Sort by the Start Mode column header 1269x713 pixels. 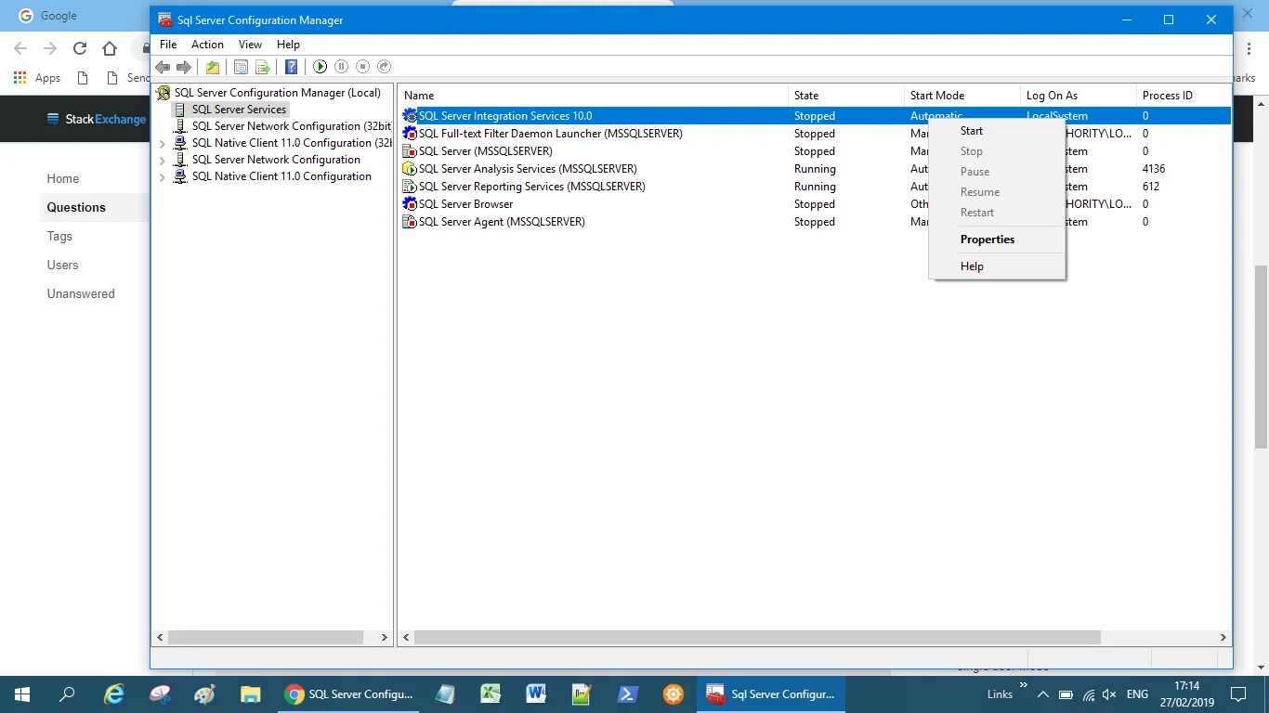tap(962, 96)
